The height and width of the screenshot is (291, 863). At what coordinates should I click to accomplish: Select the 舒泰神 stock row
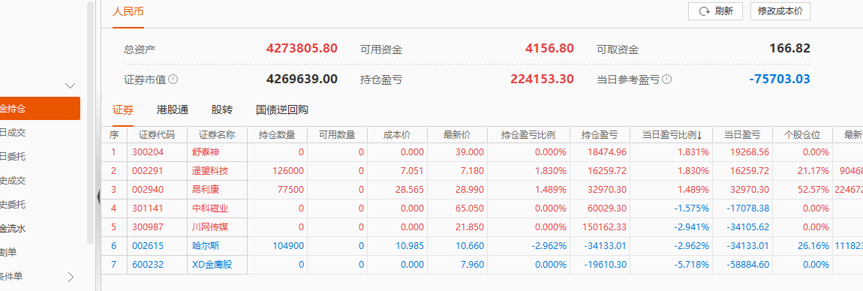pyautogui.click(x=482, y=151)
